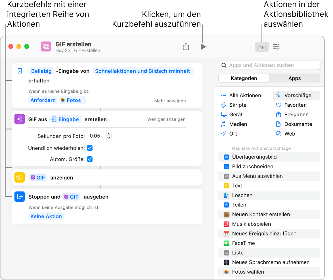The image size is (333, 280).
Task: Click "Keine Aktion" in the output action
Action: pos(46,216)
